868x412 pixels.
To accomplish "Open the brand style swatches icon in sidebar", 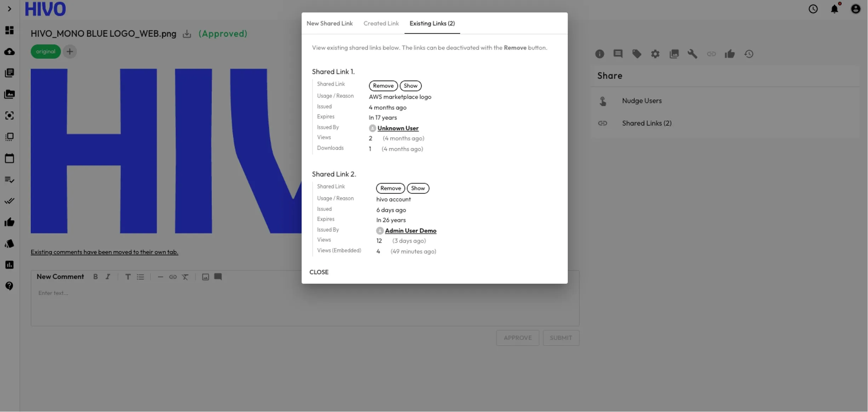I will pos(9,244).
